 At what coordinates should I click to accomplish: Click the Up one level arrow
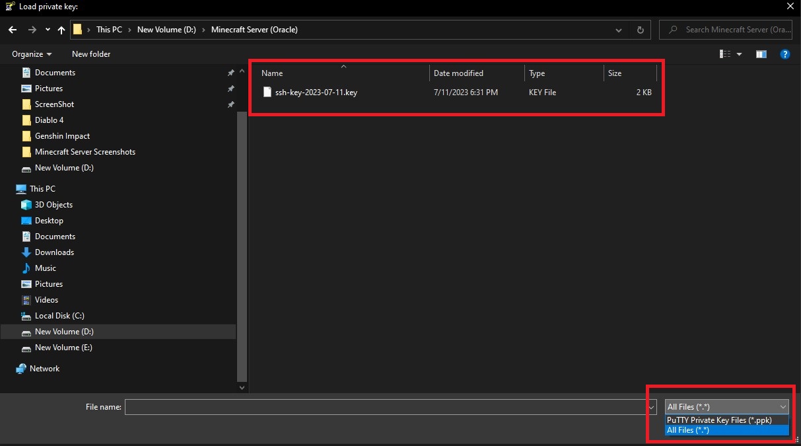[x=61, y=30]
